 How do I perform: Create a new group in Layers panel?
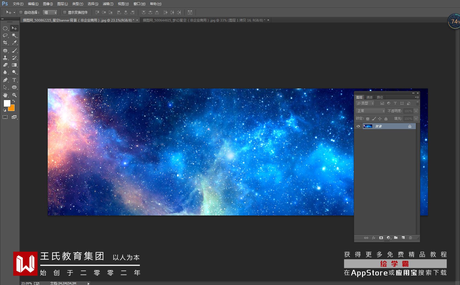[396, 238]
